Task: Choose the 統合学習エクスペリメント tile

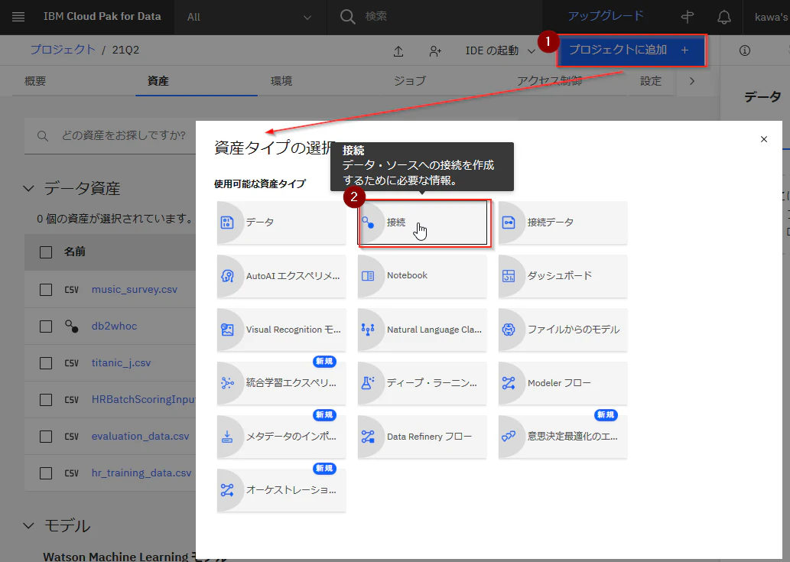Action: coord(281,383)
